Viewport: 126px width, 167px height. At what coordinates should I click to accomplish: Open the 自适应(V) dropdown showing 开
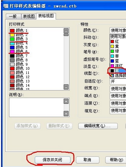[118, 81]
